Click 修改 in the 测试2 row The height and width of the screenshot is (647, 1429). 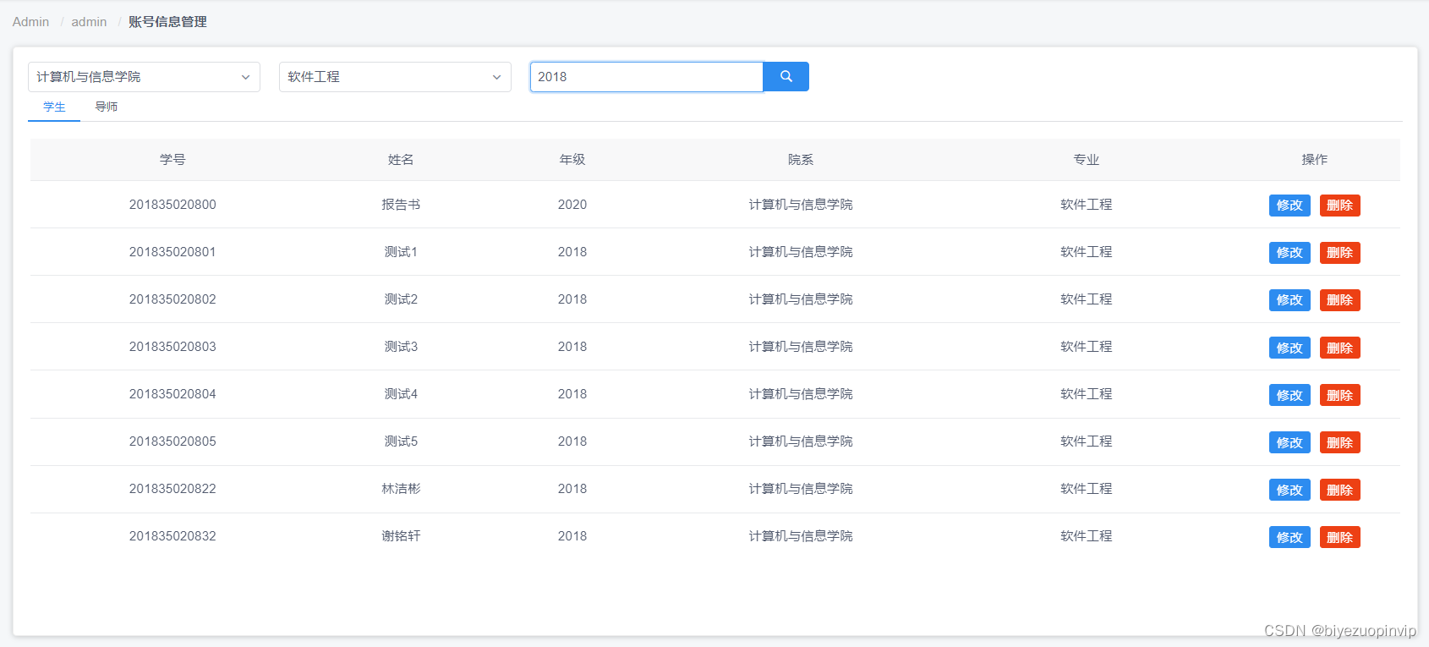[x=1289, y=300]
